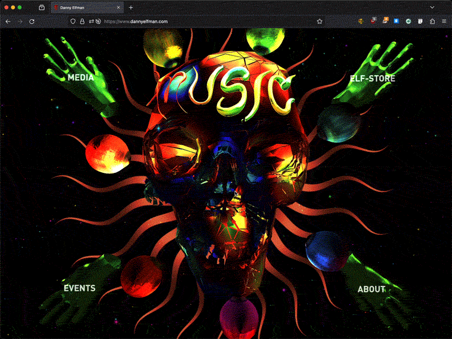This screenshot has width=452, height=339.
Task: Open the ELF-STORE link
Action: [x=372, y=79]
